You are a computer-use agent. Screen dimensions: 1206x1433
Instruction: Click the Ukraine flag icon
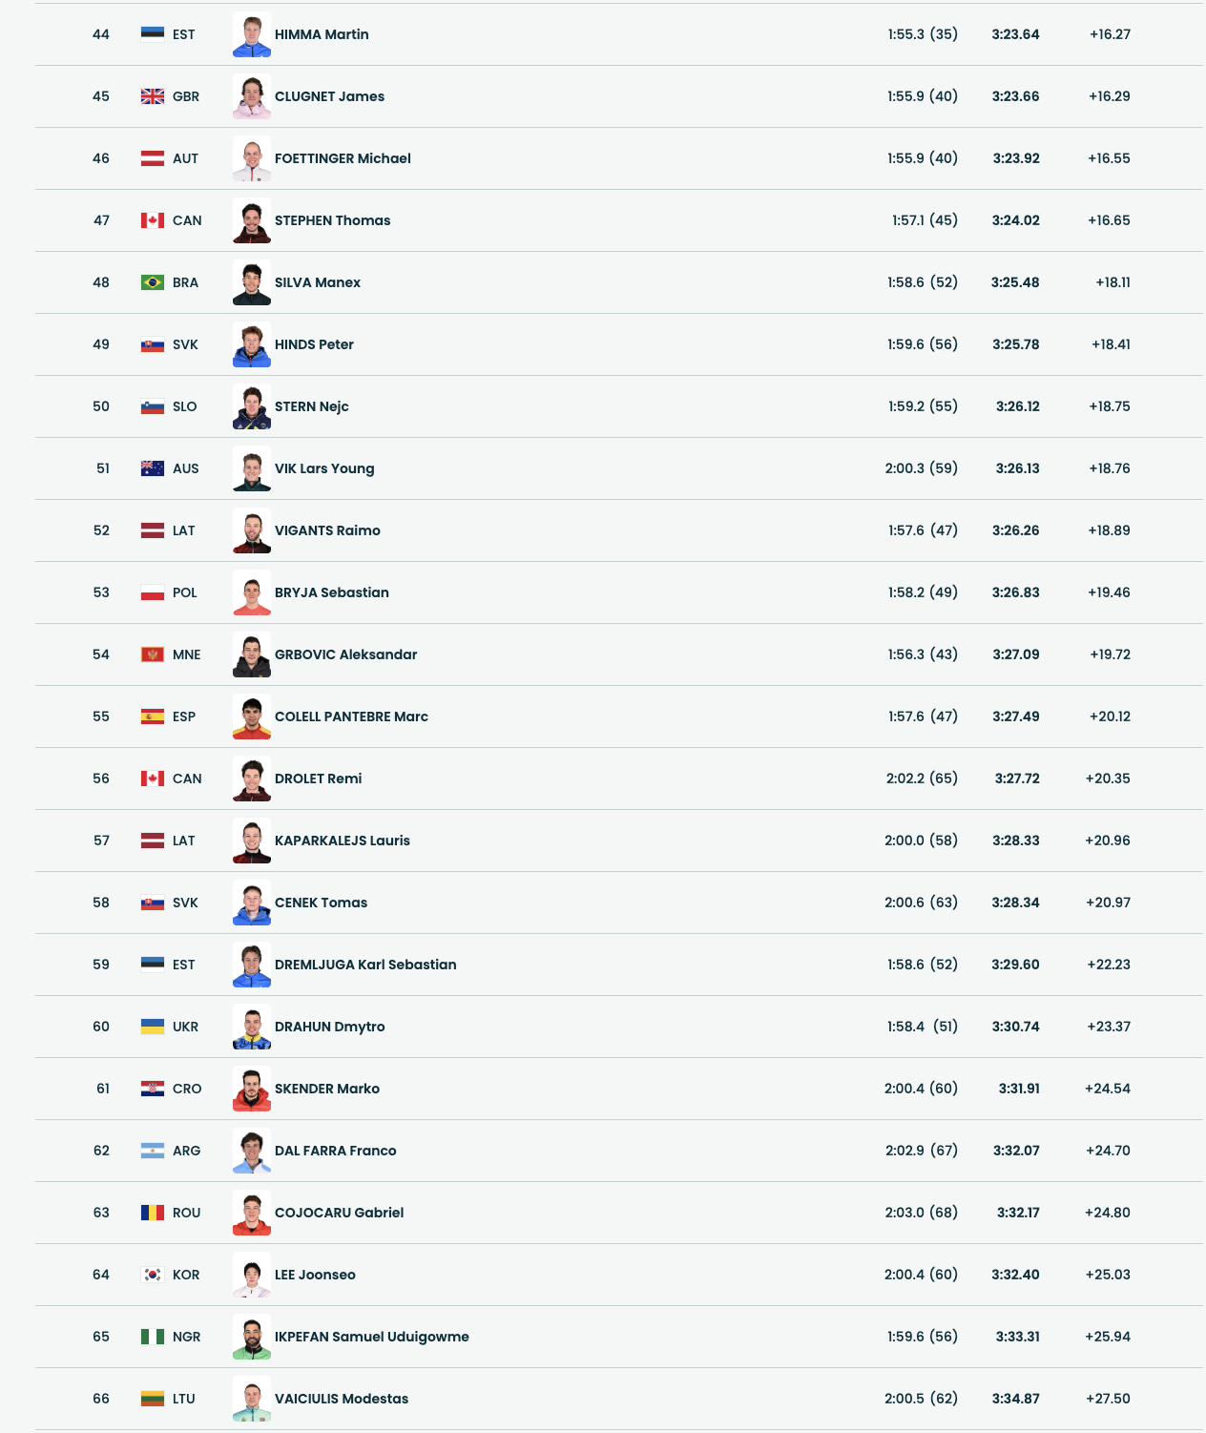click(x=153, y=1027)
